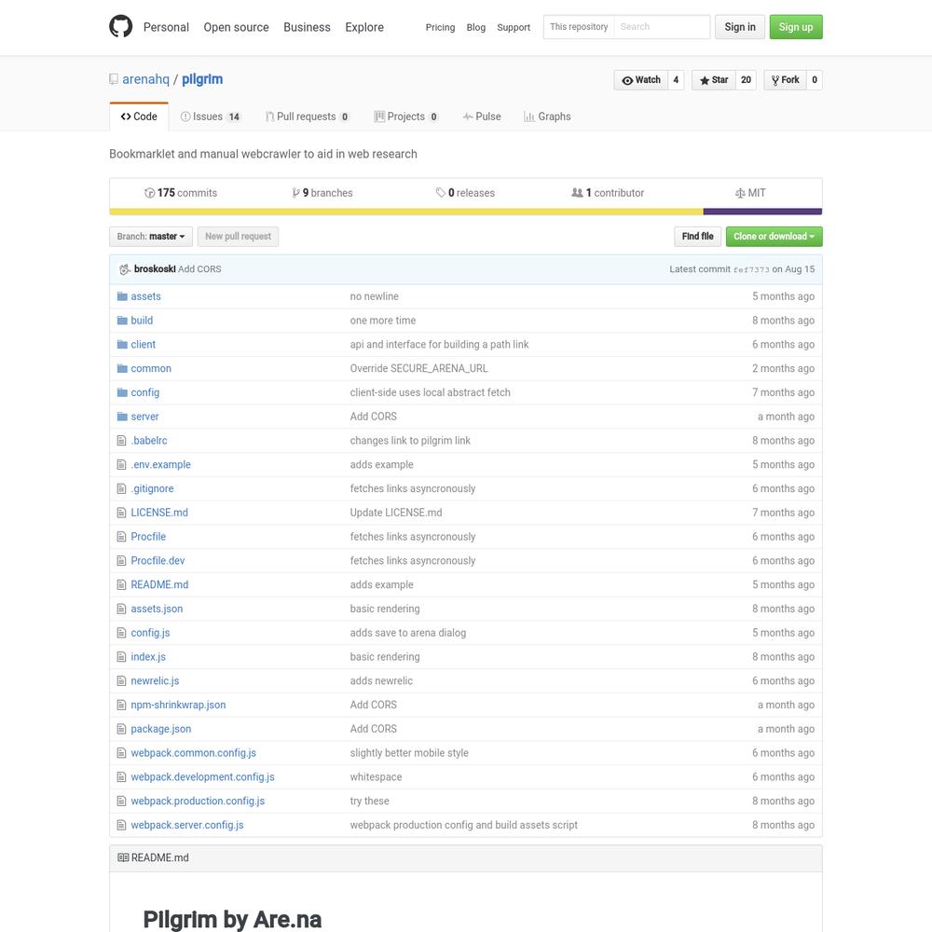Click the file icon next to .env.example
The width and height of the screenshot is (932, 932).
tap(121, 464)
